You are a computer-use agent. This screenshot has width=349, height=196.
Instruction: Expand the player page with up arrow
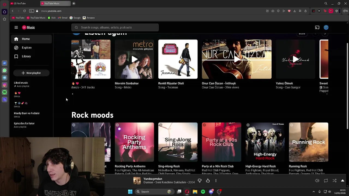tap(342, 180)
